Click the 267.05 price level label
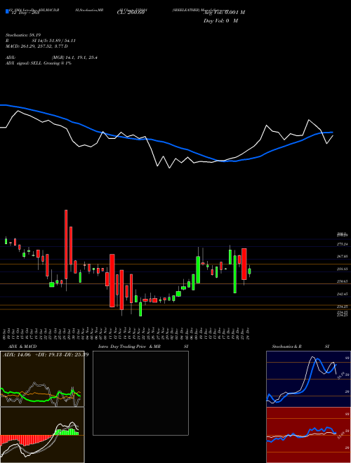The height and width of the screenshot is (463, 351). pyautogui.click(x=343, y=257)
